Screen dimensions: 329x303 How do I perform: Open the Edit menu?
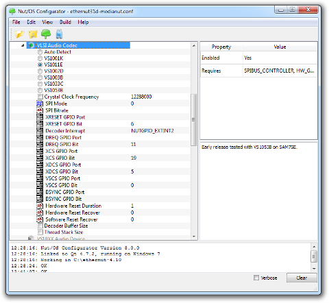(31, 22)
